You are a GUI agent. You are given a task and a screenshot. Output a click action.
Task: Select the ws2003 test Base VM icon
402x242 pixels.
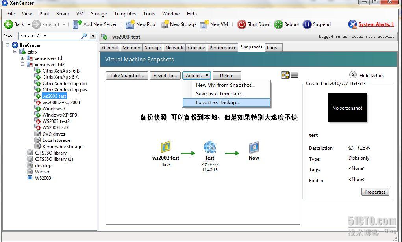pos(166,147)
